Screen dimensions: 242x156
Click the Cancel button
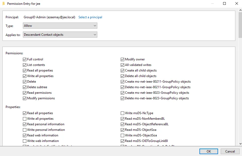pyautogui.click(x=230, y=151)
